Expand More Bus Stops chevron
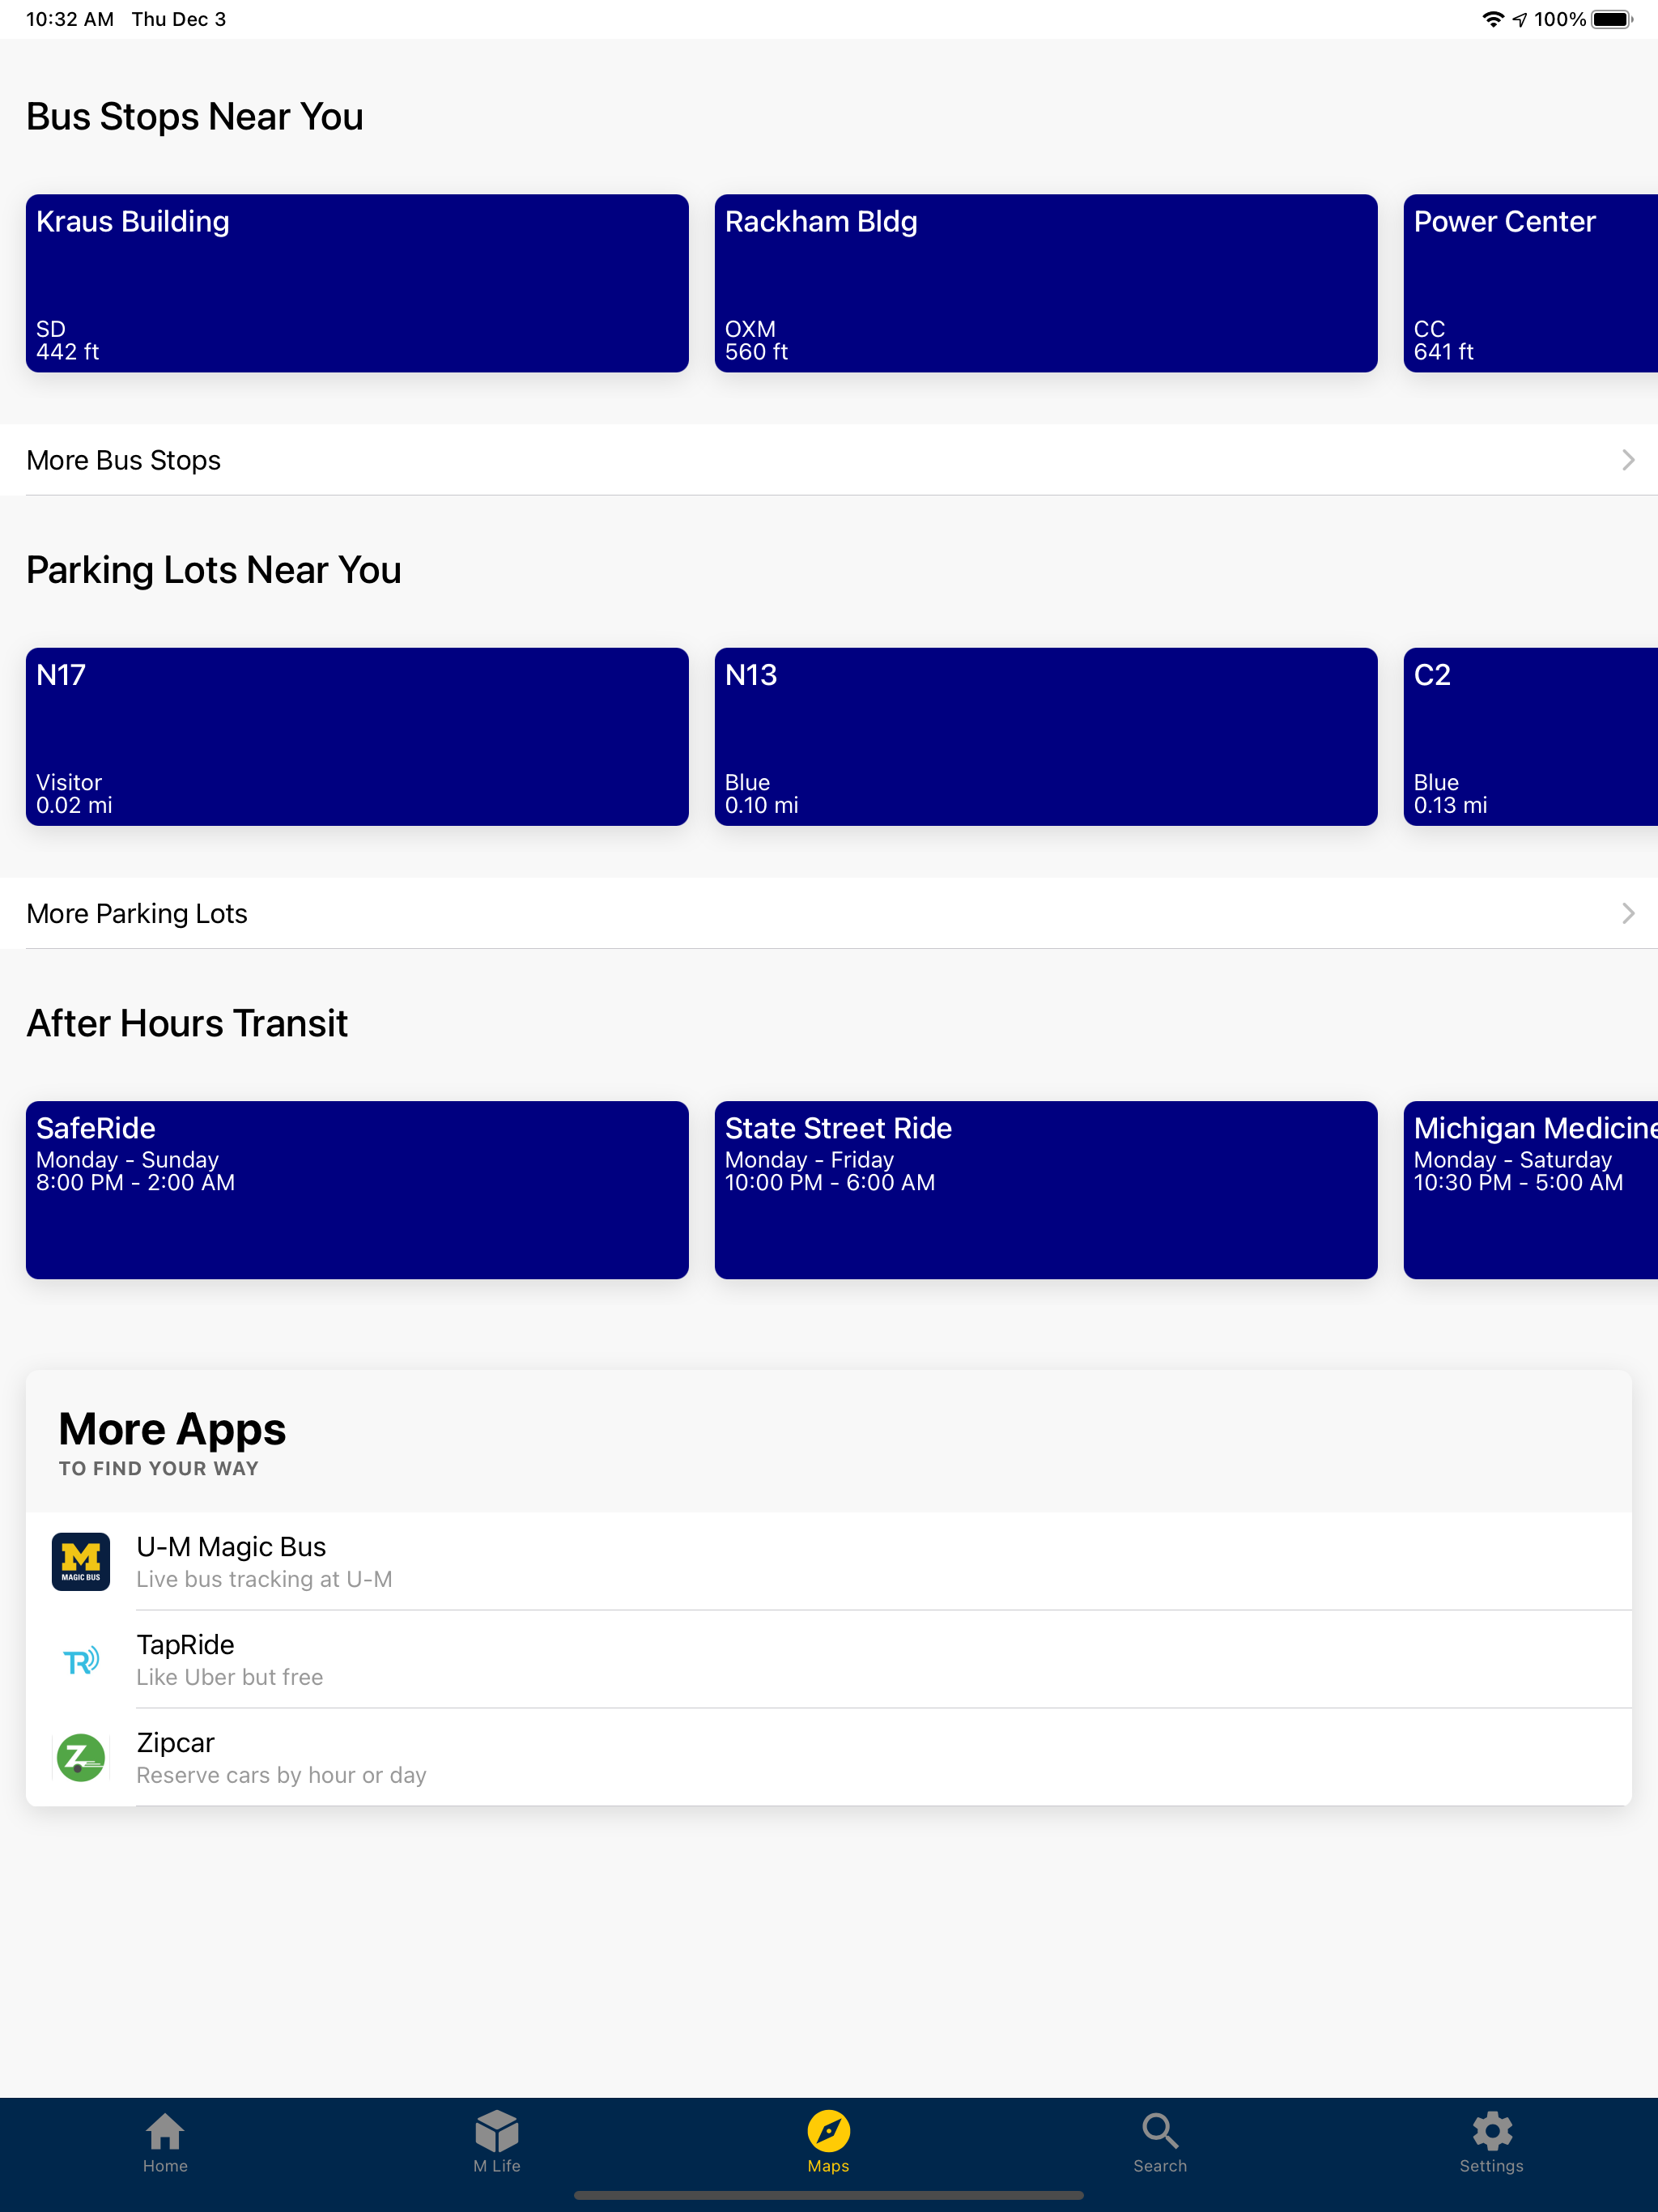The height and width of the screenshot is (2212, 1658). (1628, 460)
